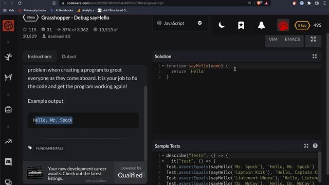This screenshot has width=329, height=185.
Task: Click the instructions panel scrollbar
Action: [x=145, y=123]
